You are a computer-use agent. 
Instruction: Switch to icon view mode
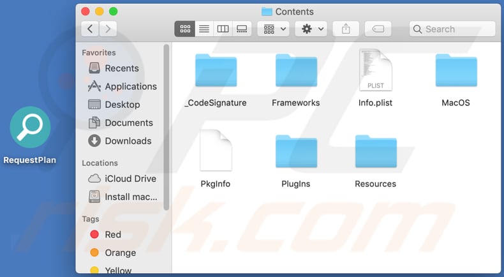[185, 29]
